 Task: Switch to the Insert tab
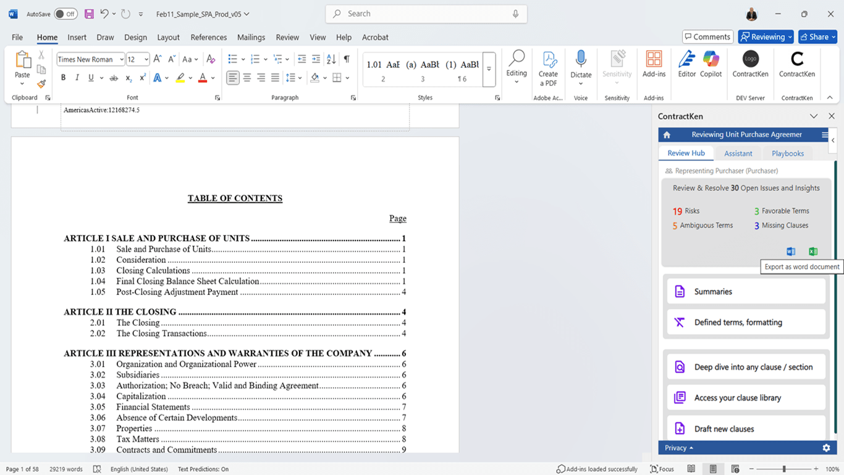coord(77,37)
